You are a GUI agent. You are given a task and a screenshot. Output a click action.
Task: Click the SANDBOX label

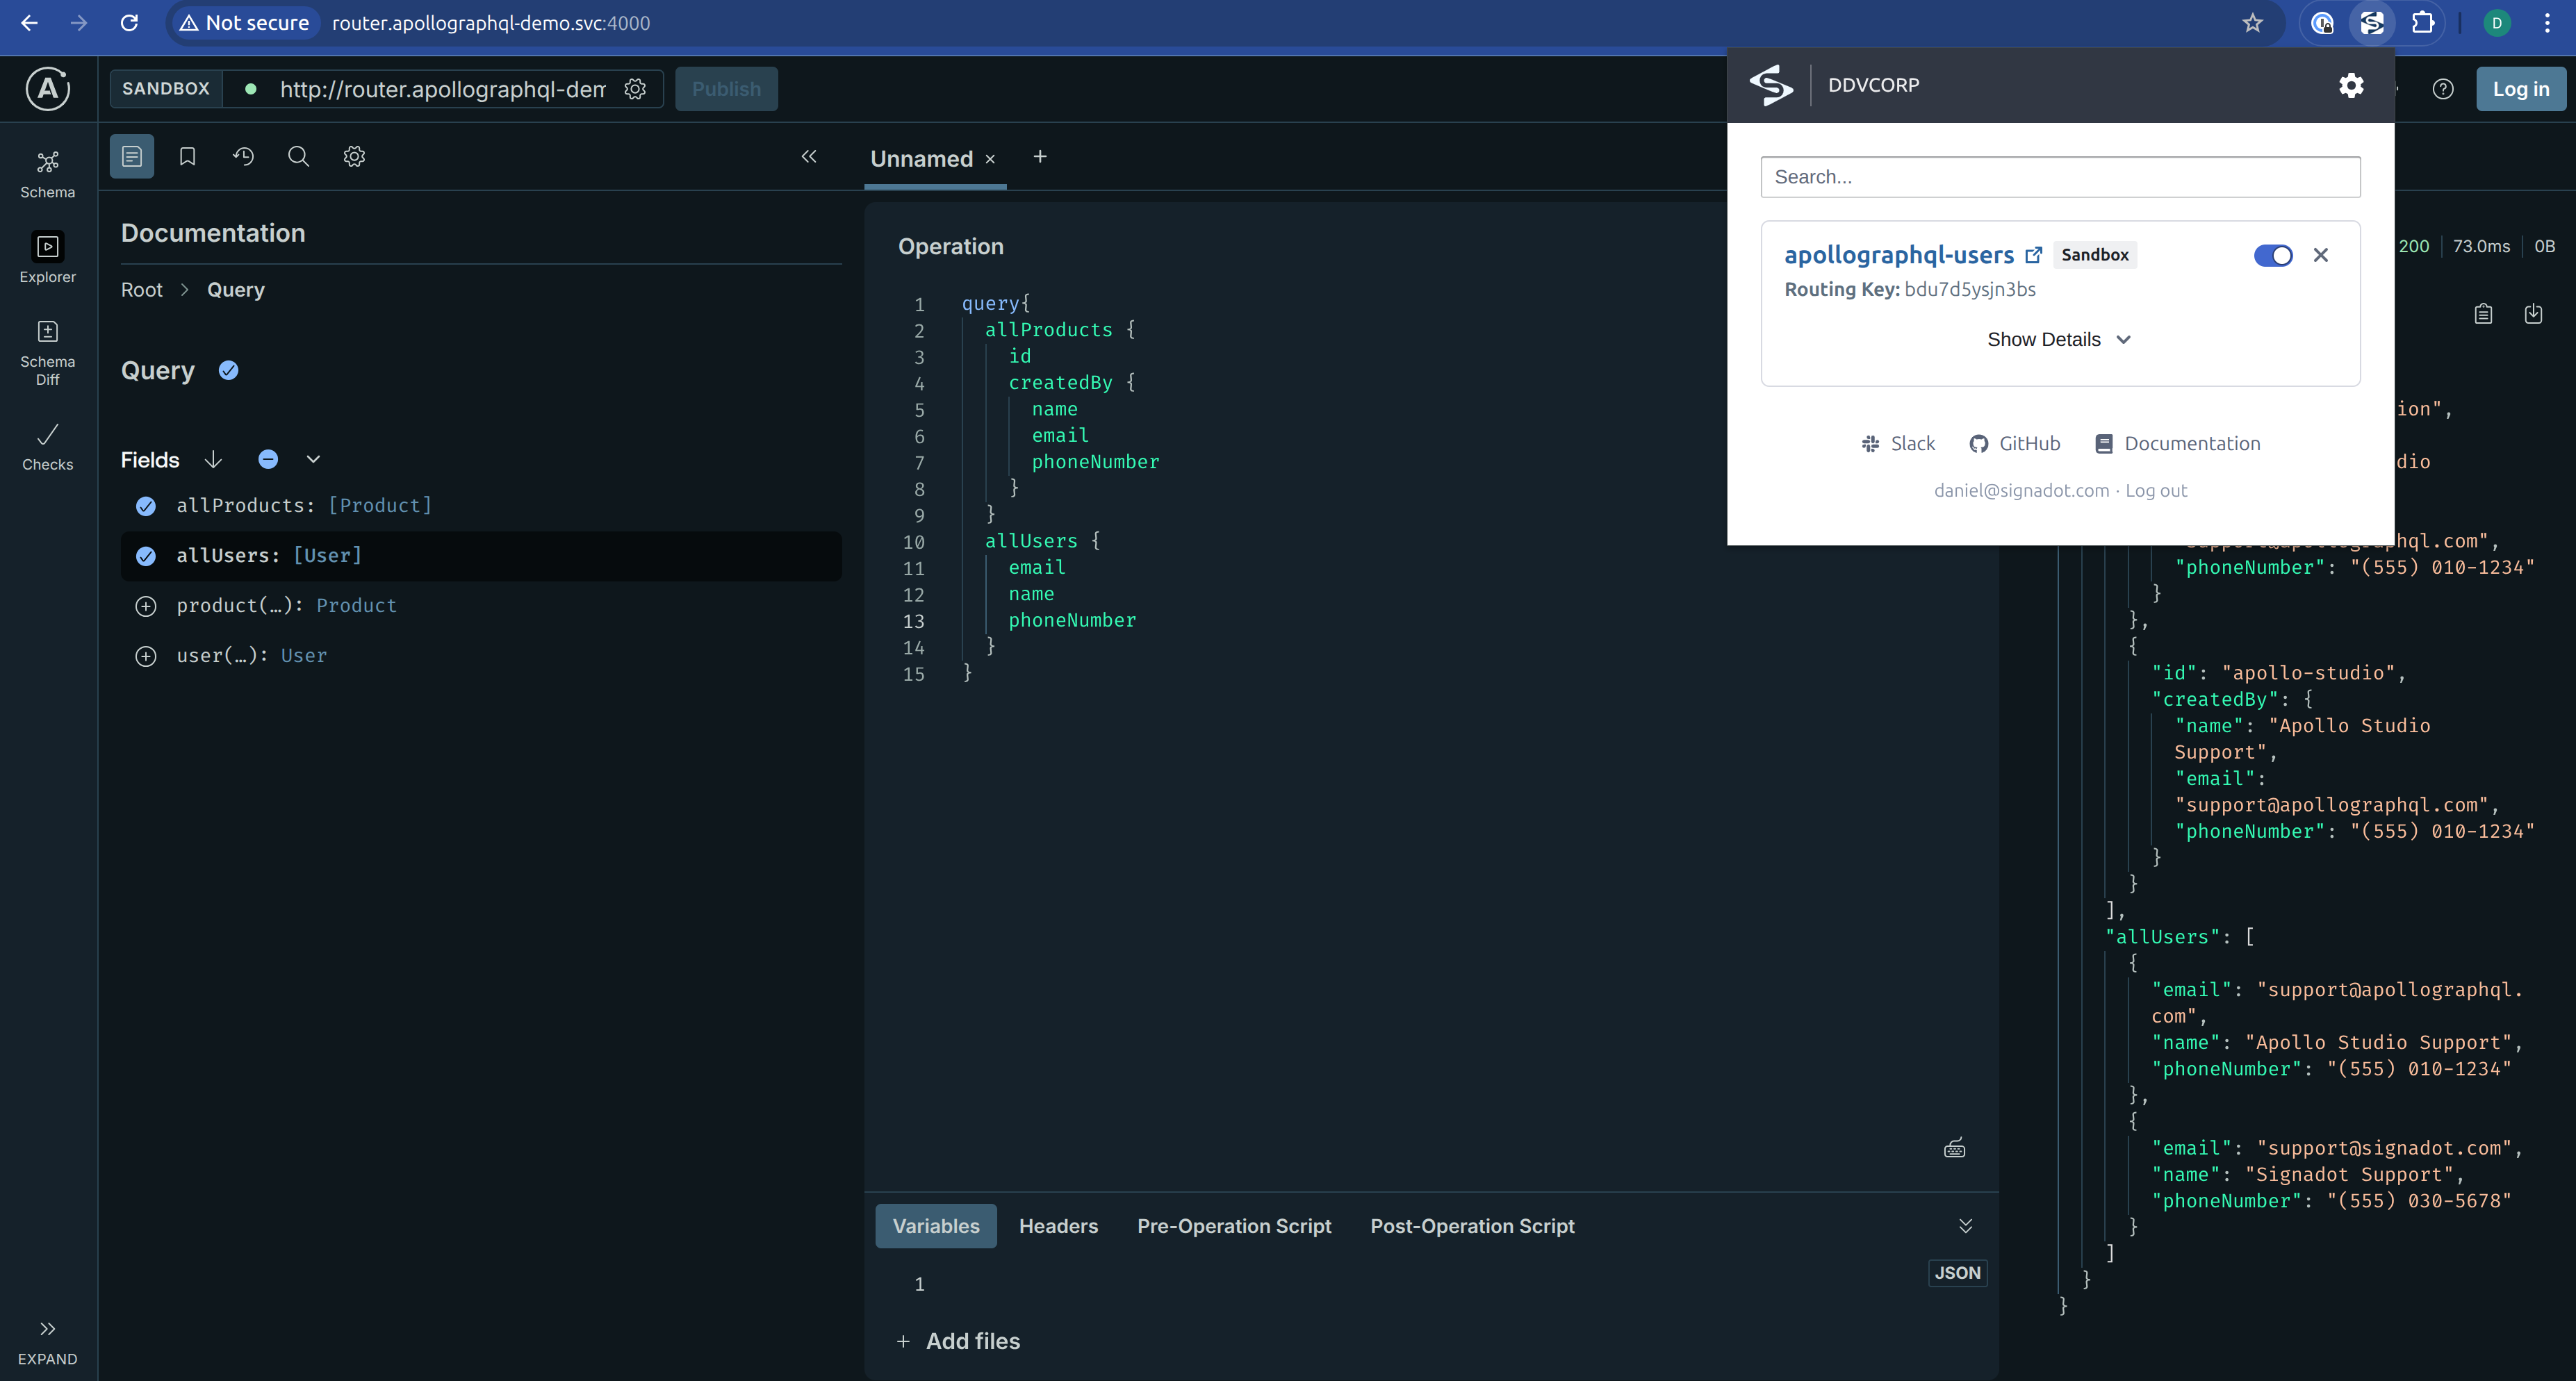coord(166,89)
